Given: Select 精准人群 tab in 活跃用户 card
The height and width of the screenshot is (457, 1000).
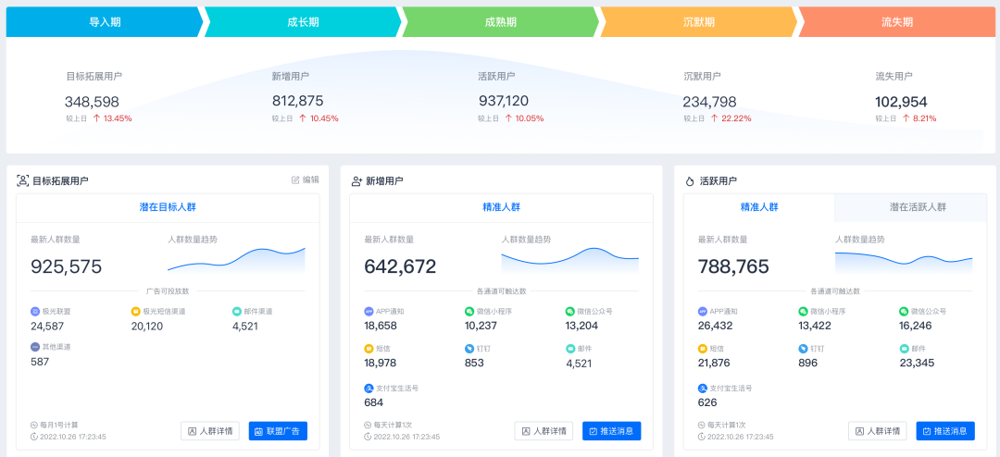Looking at the screenshot, I should tap(759, 208).
